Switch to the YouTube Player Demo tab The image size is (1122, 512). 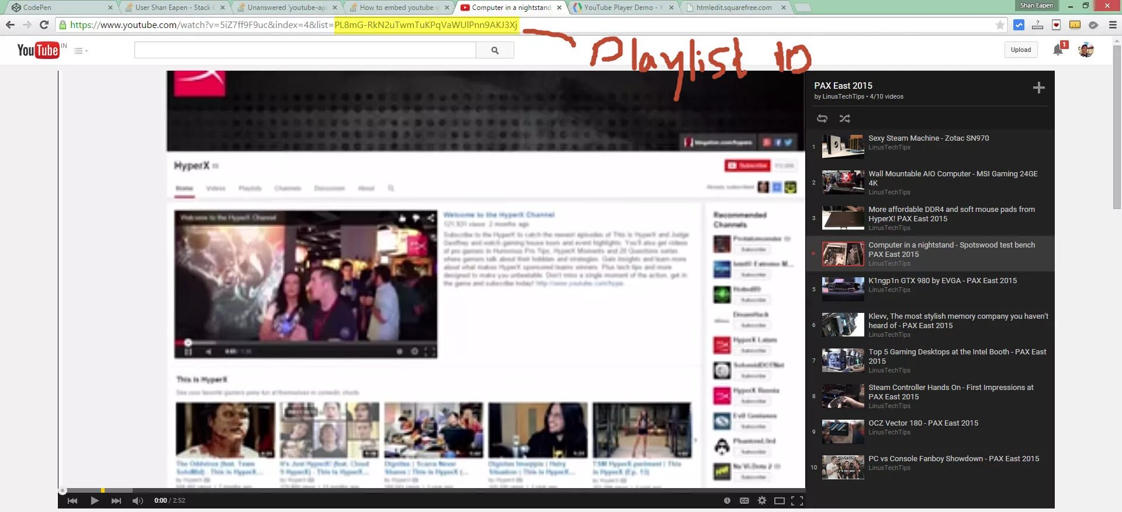point(624,8)
